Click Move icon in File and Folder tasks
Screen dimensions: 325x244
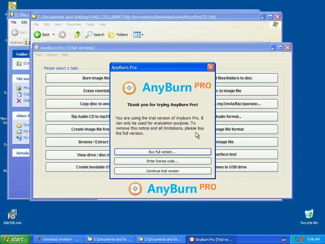tap(19, 88)
